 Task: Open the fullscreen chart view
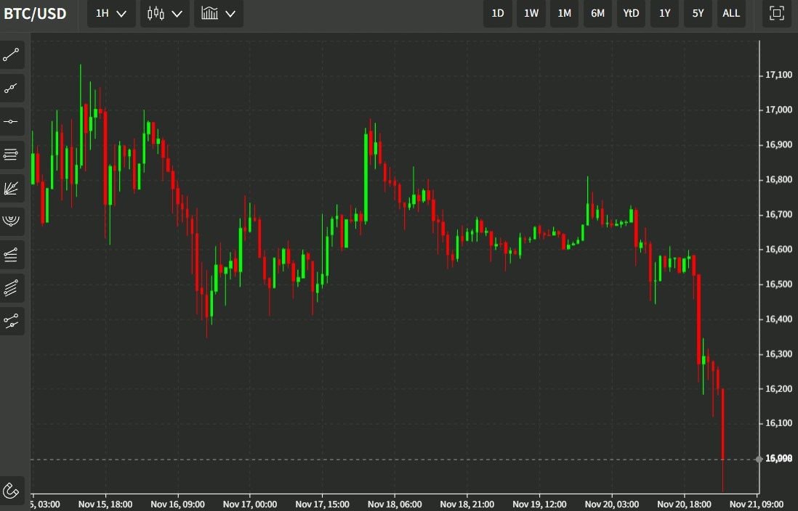coord(777,13)
